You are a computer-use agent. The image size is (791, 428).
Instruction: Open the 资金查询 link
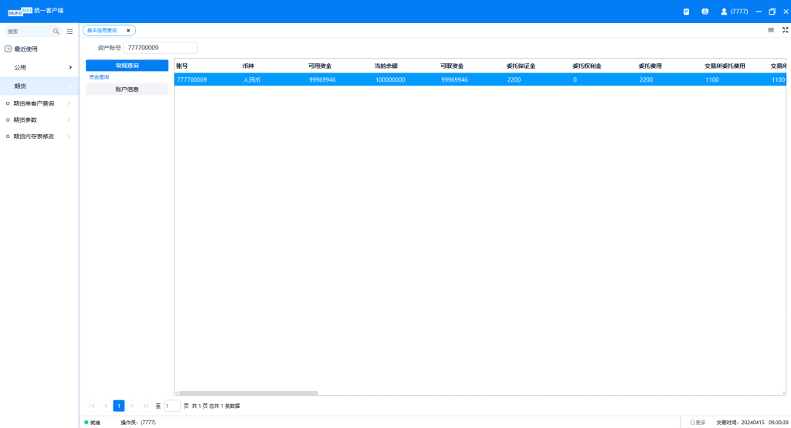[99, 77]
